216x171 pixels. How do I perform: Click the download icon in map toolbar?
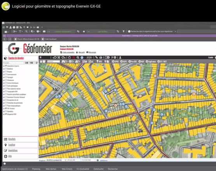pyautogui.click(x=120, y=57)
